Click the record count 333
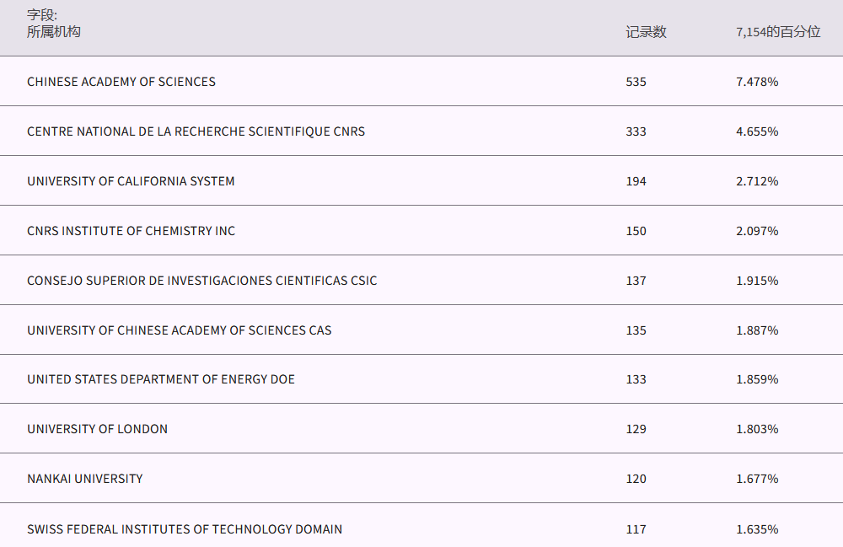 point(636,131)
